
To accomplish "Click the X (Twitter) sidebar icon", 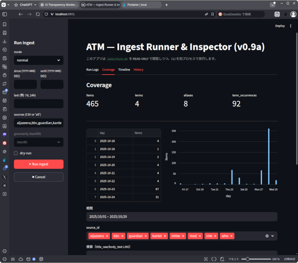I will (5, 177).
